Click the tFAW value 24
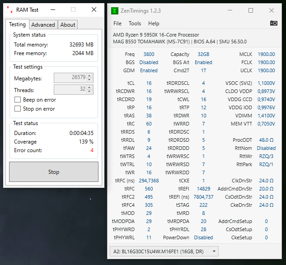The height and width of the screenshot is (265, 286). coord(149,148)
